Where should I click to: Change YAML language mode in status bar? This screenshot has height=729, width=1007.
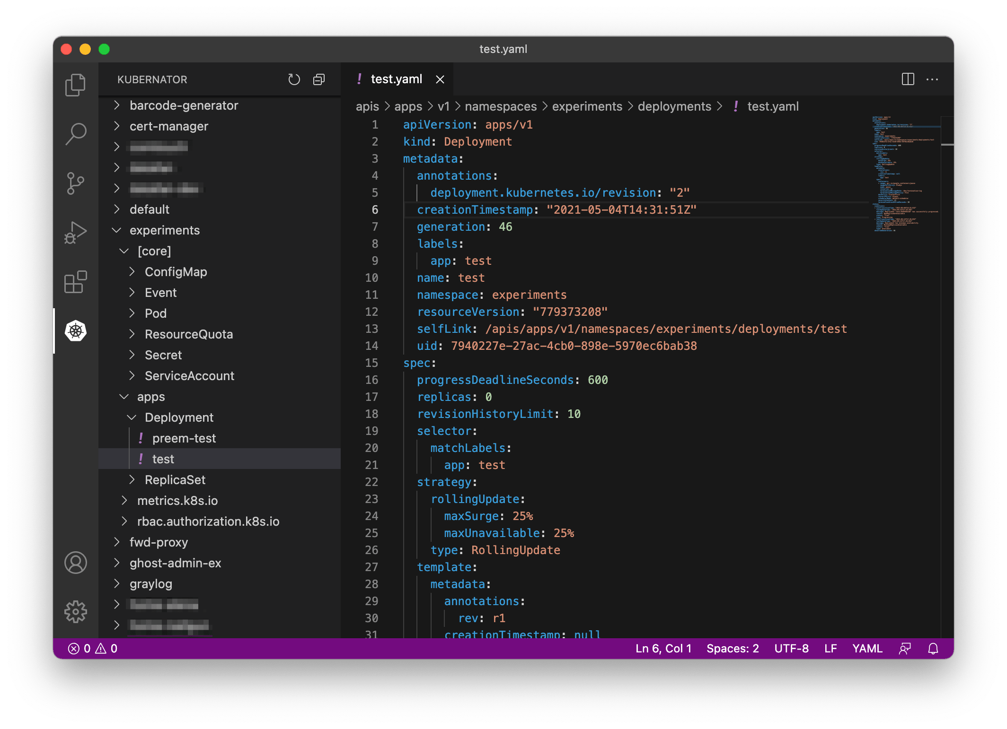pos(867,649)
